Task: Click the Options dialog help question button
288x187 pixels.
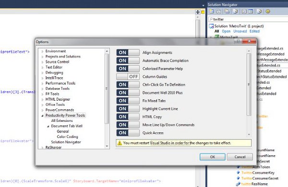Action: [238, 41]
